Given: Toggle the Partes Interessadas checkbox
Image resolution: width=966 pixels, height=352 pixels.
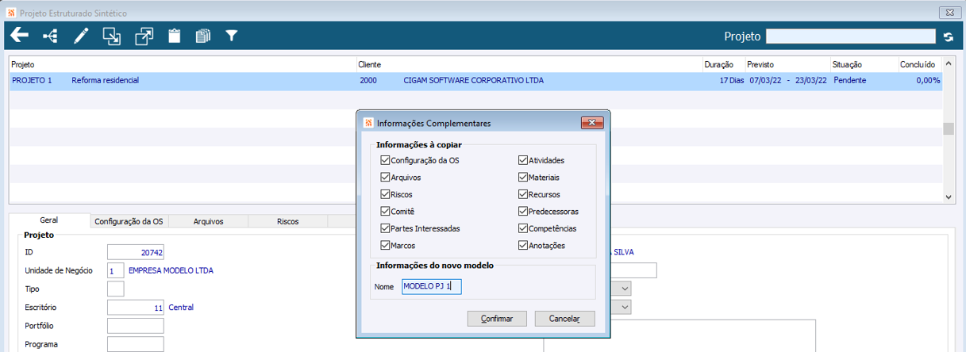Looking at the screenshot, I should point(385,228).
